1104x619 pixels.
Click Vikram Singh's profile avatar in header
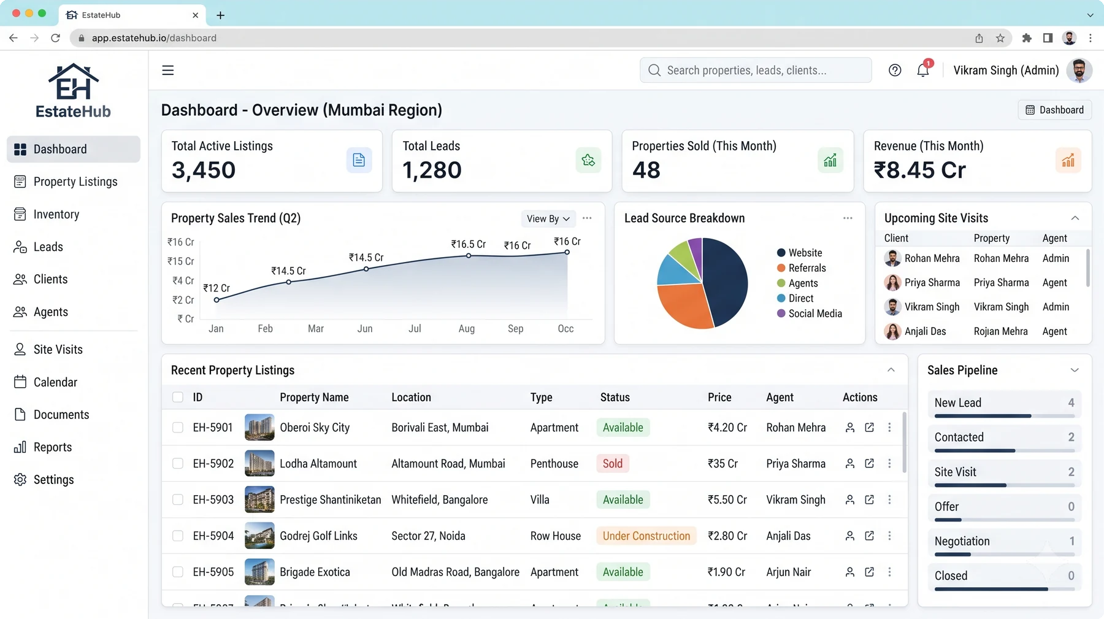pyautogui.click(x=1079, y=70)
